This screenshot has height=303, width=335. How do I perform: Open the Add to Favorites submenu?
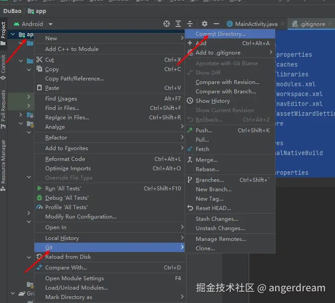[109, 148]
